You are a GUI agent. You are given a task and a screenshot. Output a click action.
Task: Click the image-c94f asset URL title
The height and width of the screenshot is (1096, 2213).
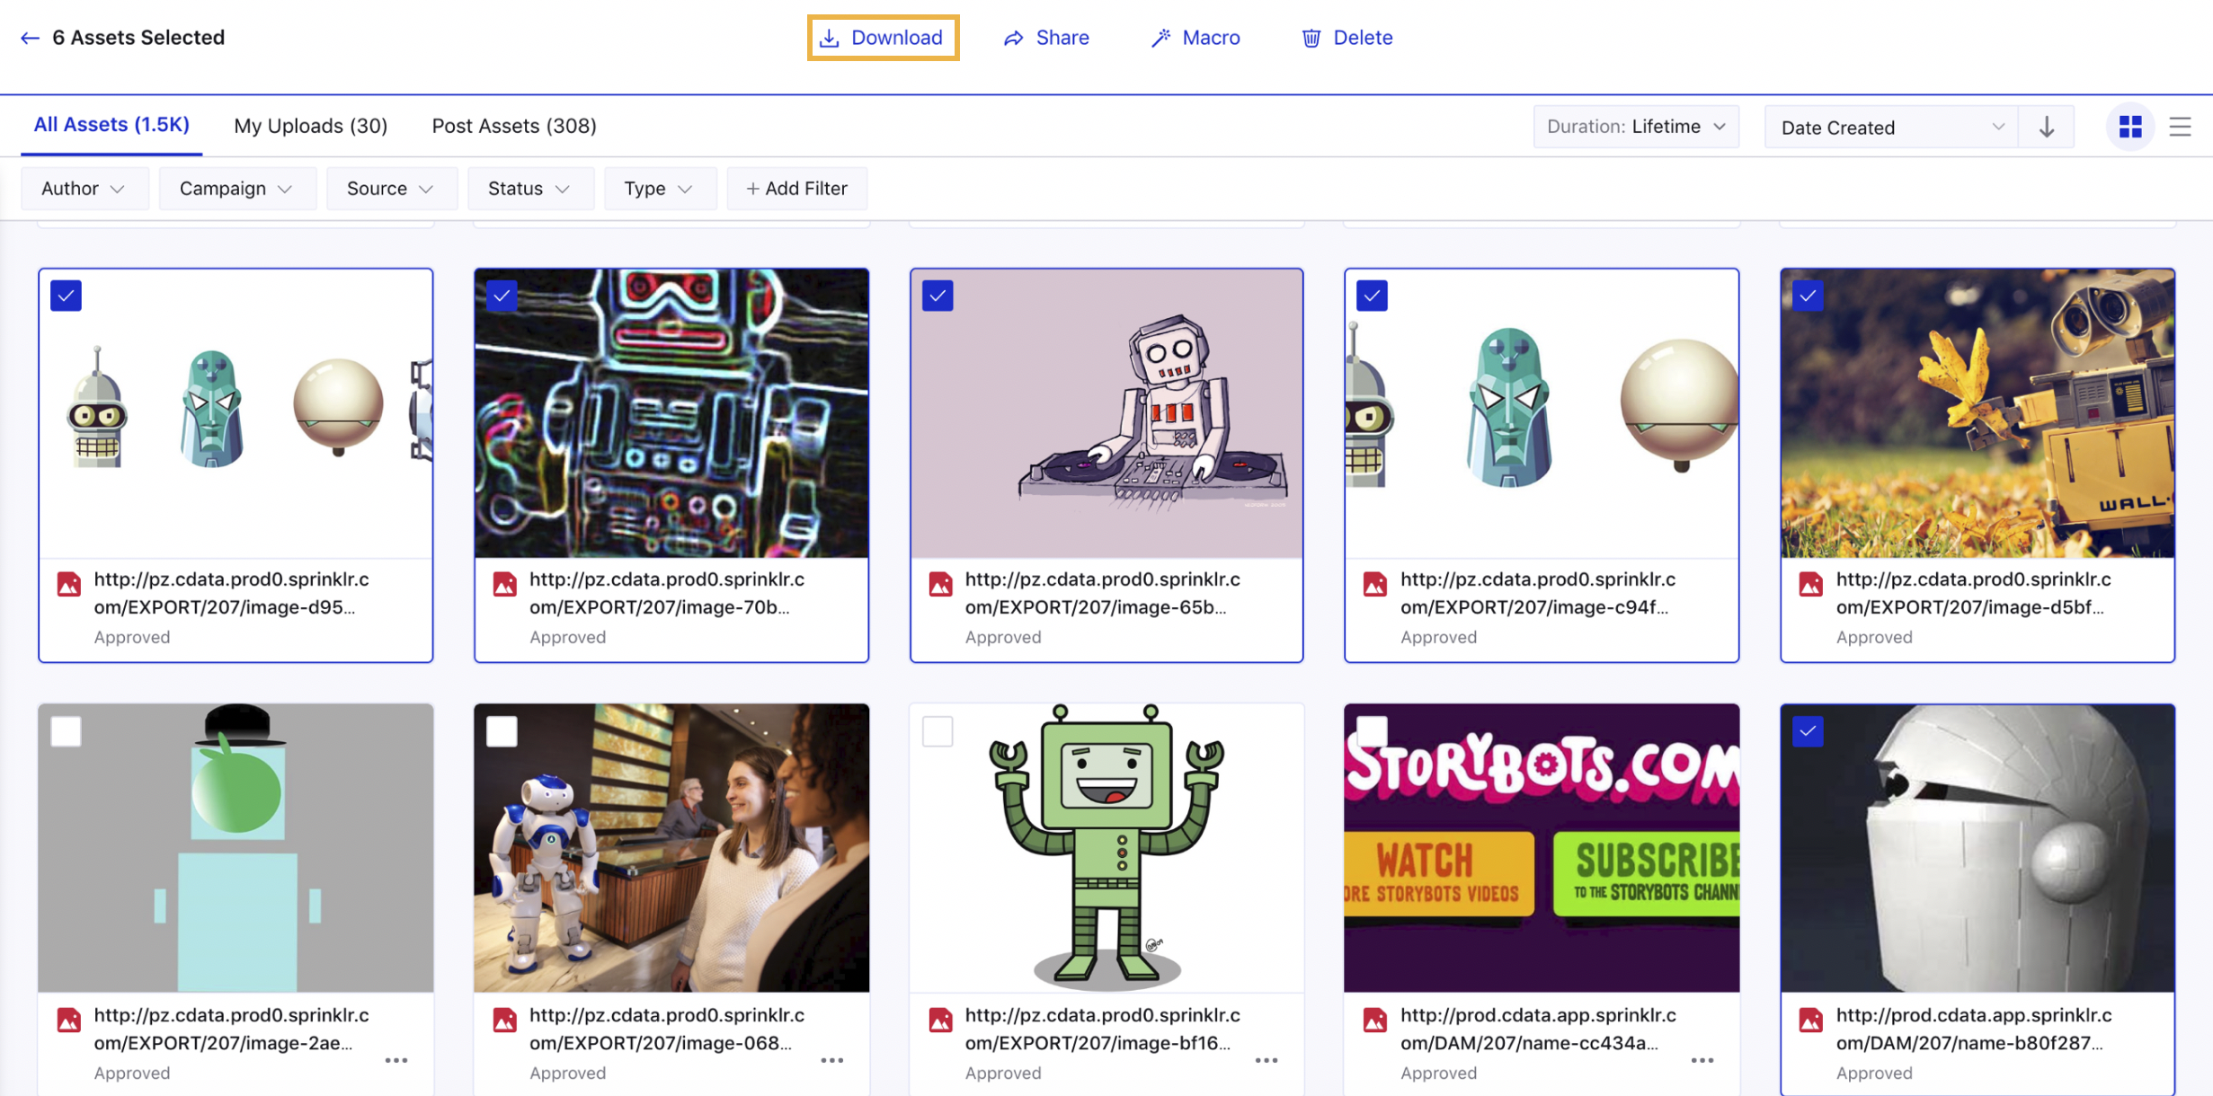1537,593
